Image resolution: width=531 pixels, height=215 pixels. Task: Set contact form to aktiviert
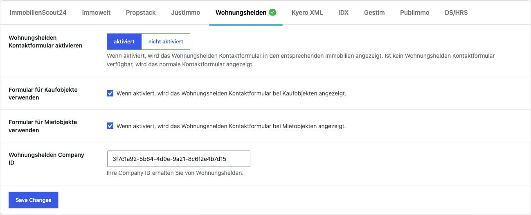tap(124, 42)
